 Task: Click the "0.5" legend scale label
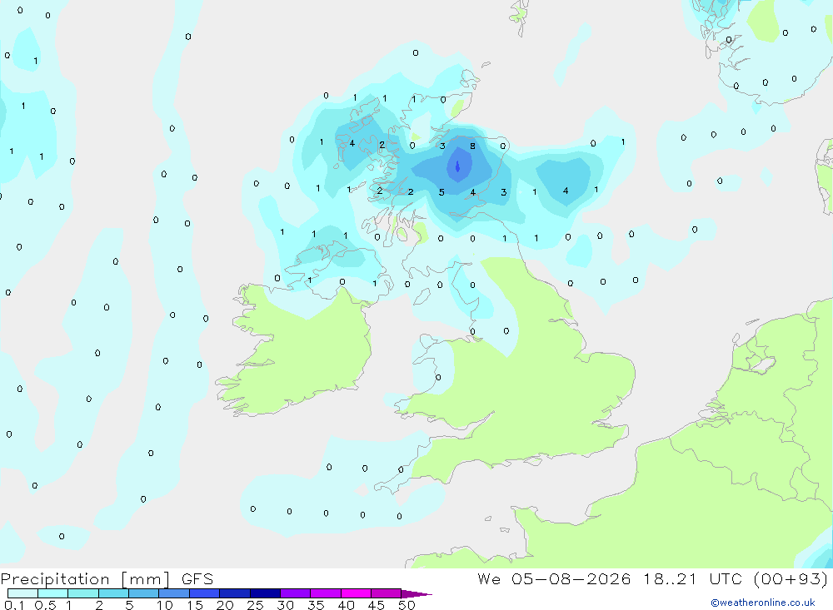pos(45,605)
